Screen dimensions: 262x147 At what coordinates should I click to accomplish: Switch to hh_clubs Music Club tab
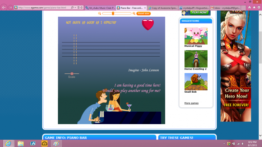pyautogui.click(x=100, y=8)
